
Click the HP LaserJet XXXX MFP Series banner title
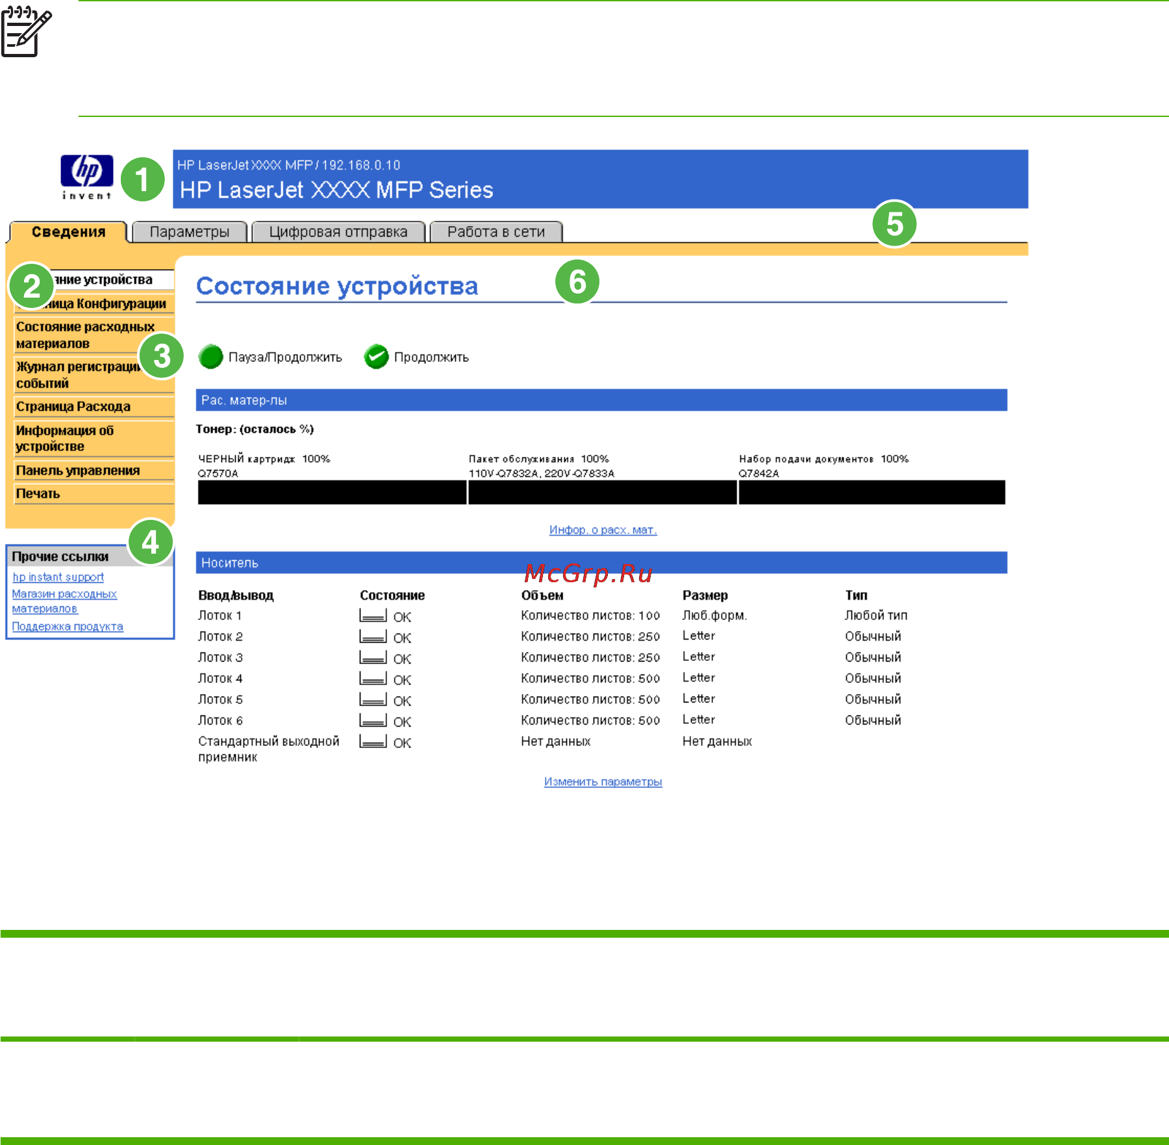click(x=336, y=190)
